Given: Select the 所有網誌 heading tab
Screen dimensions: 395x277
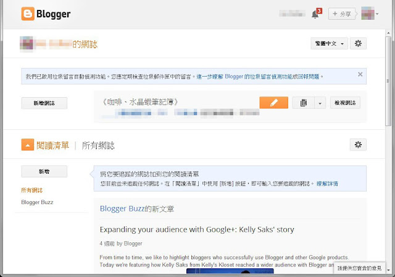Looking at the screenshot, I should 98,145.
